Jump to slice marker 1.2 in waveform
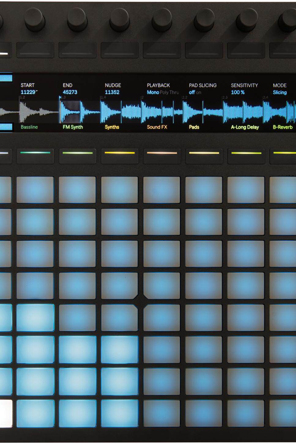 [22, 97]
